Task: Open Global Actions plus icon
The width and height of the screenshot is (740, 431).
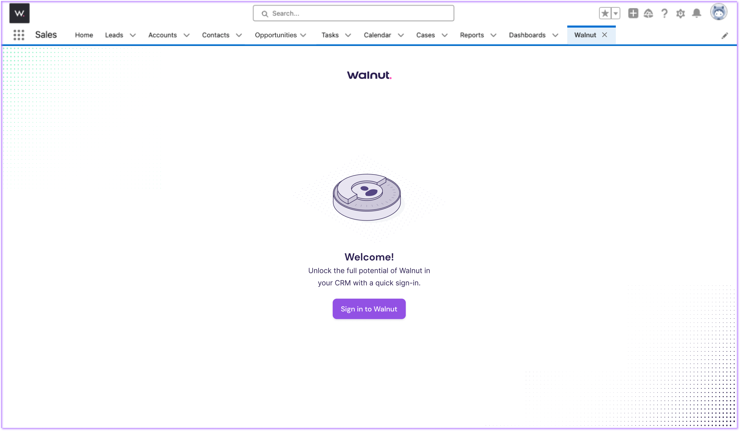Action: point(633,13)
